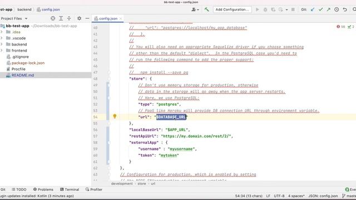Click the Debug bug icon
The height and width of the screenshot is (200, 356).
[265, 9]
